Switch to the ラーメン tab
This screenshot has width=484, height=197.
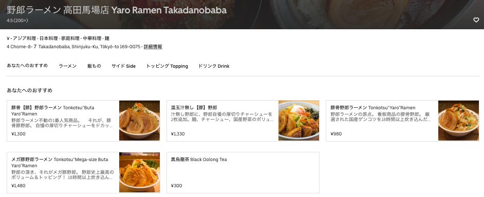[x=68, y=66]
